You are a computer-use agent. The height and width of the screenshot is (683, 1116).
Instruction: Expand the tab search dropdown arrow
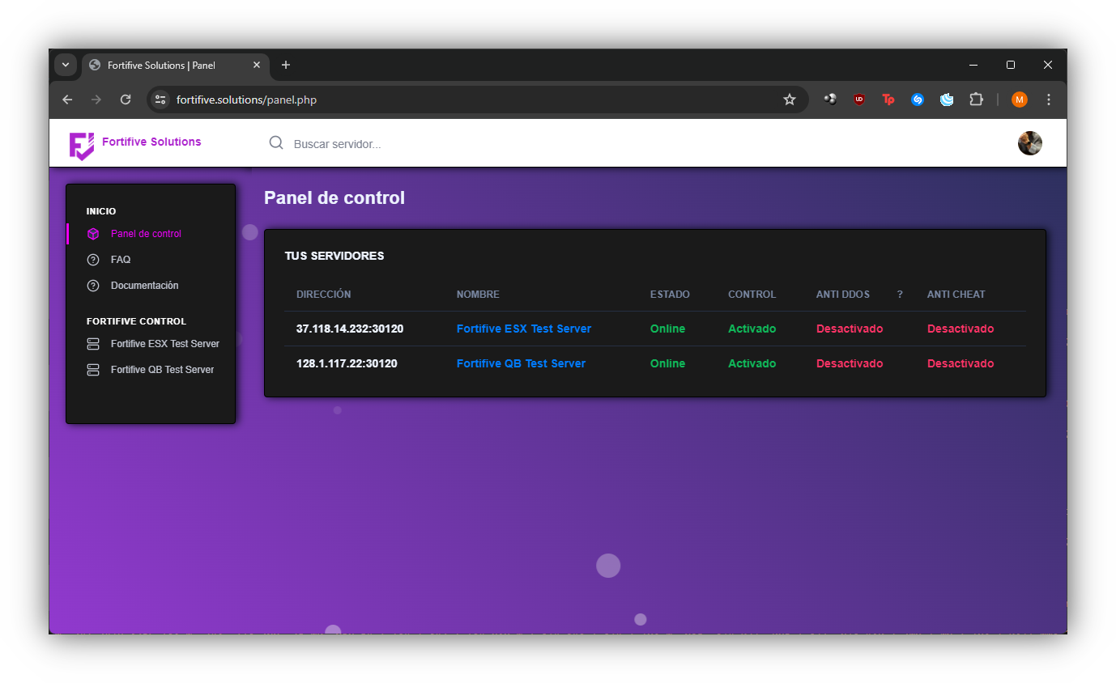coord(66,65)
